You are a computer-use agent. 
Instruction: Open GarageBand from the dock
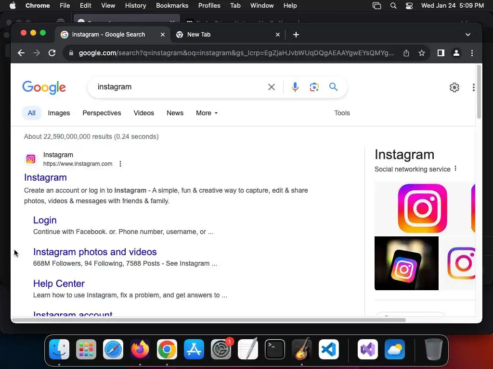coord(302,349)
